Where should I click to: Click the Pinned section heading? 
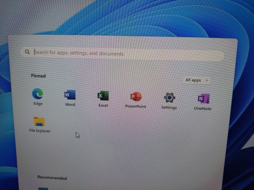(x=38, y=76)
